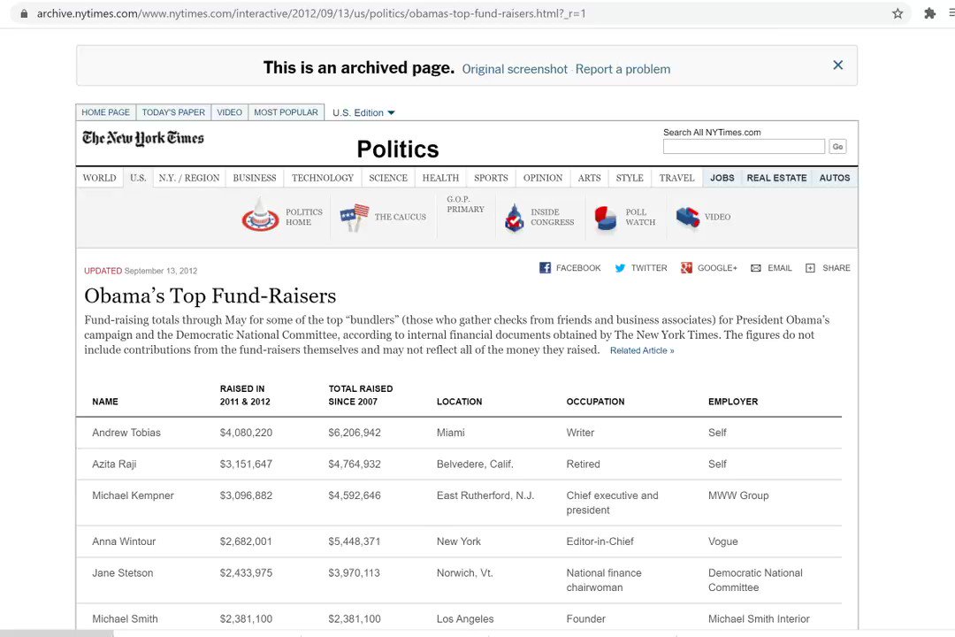The height and width of the screenshot is (637, 955).
Task: Click the Vogue employer cell
Action: (723, 541)
